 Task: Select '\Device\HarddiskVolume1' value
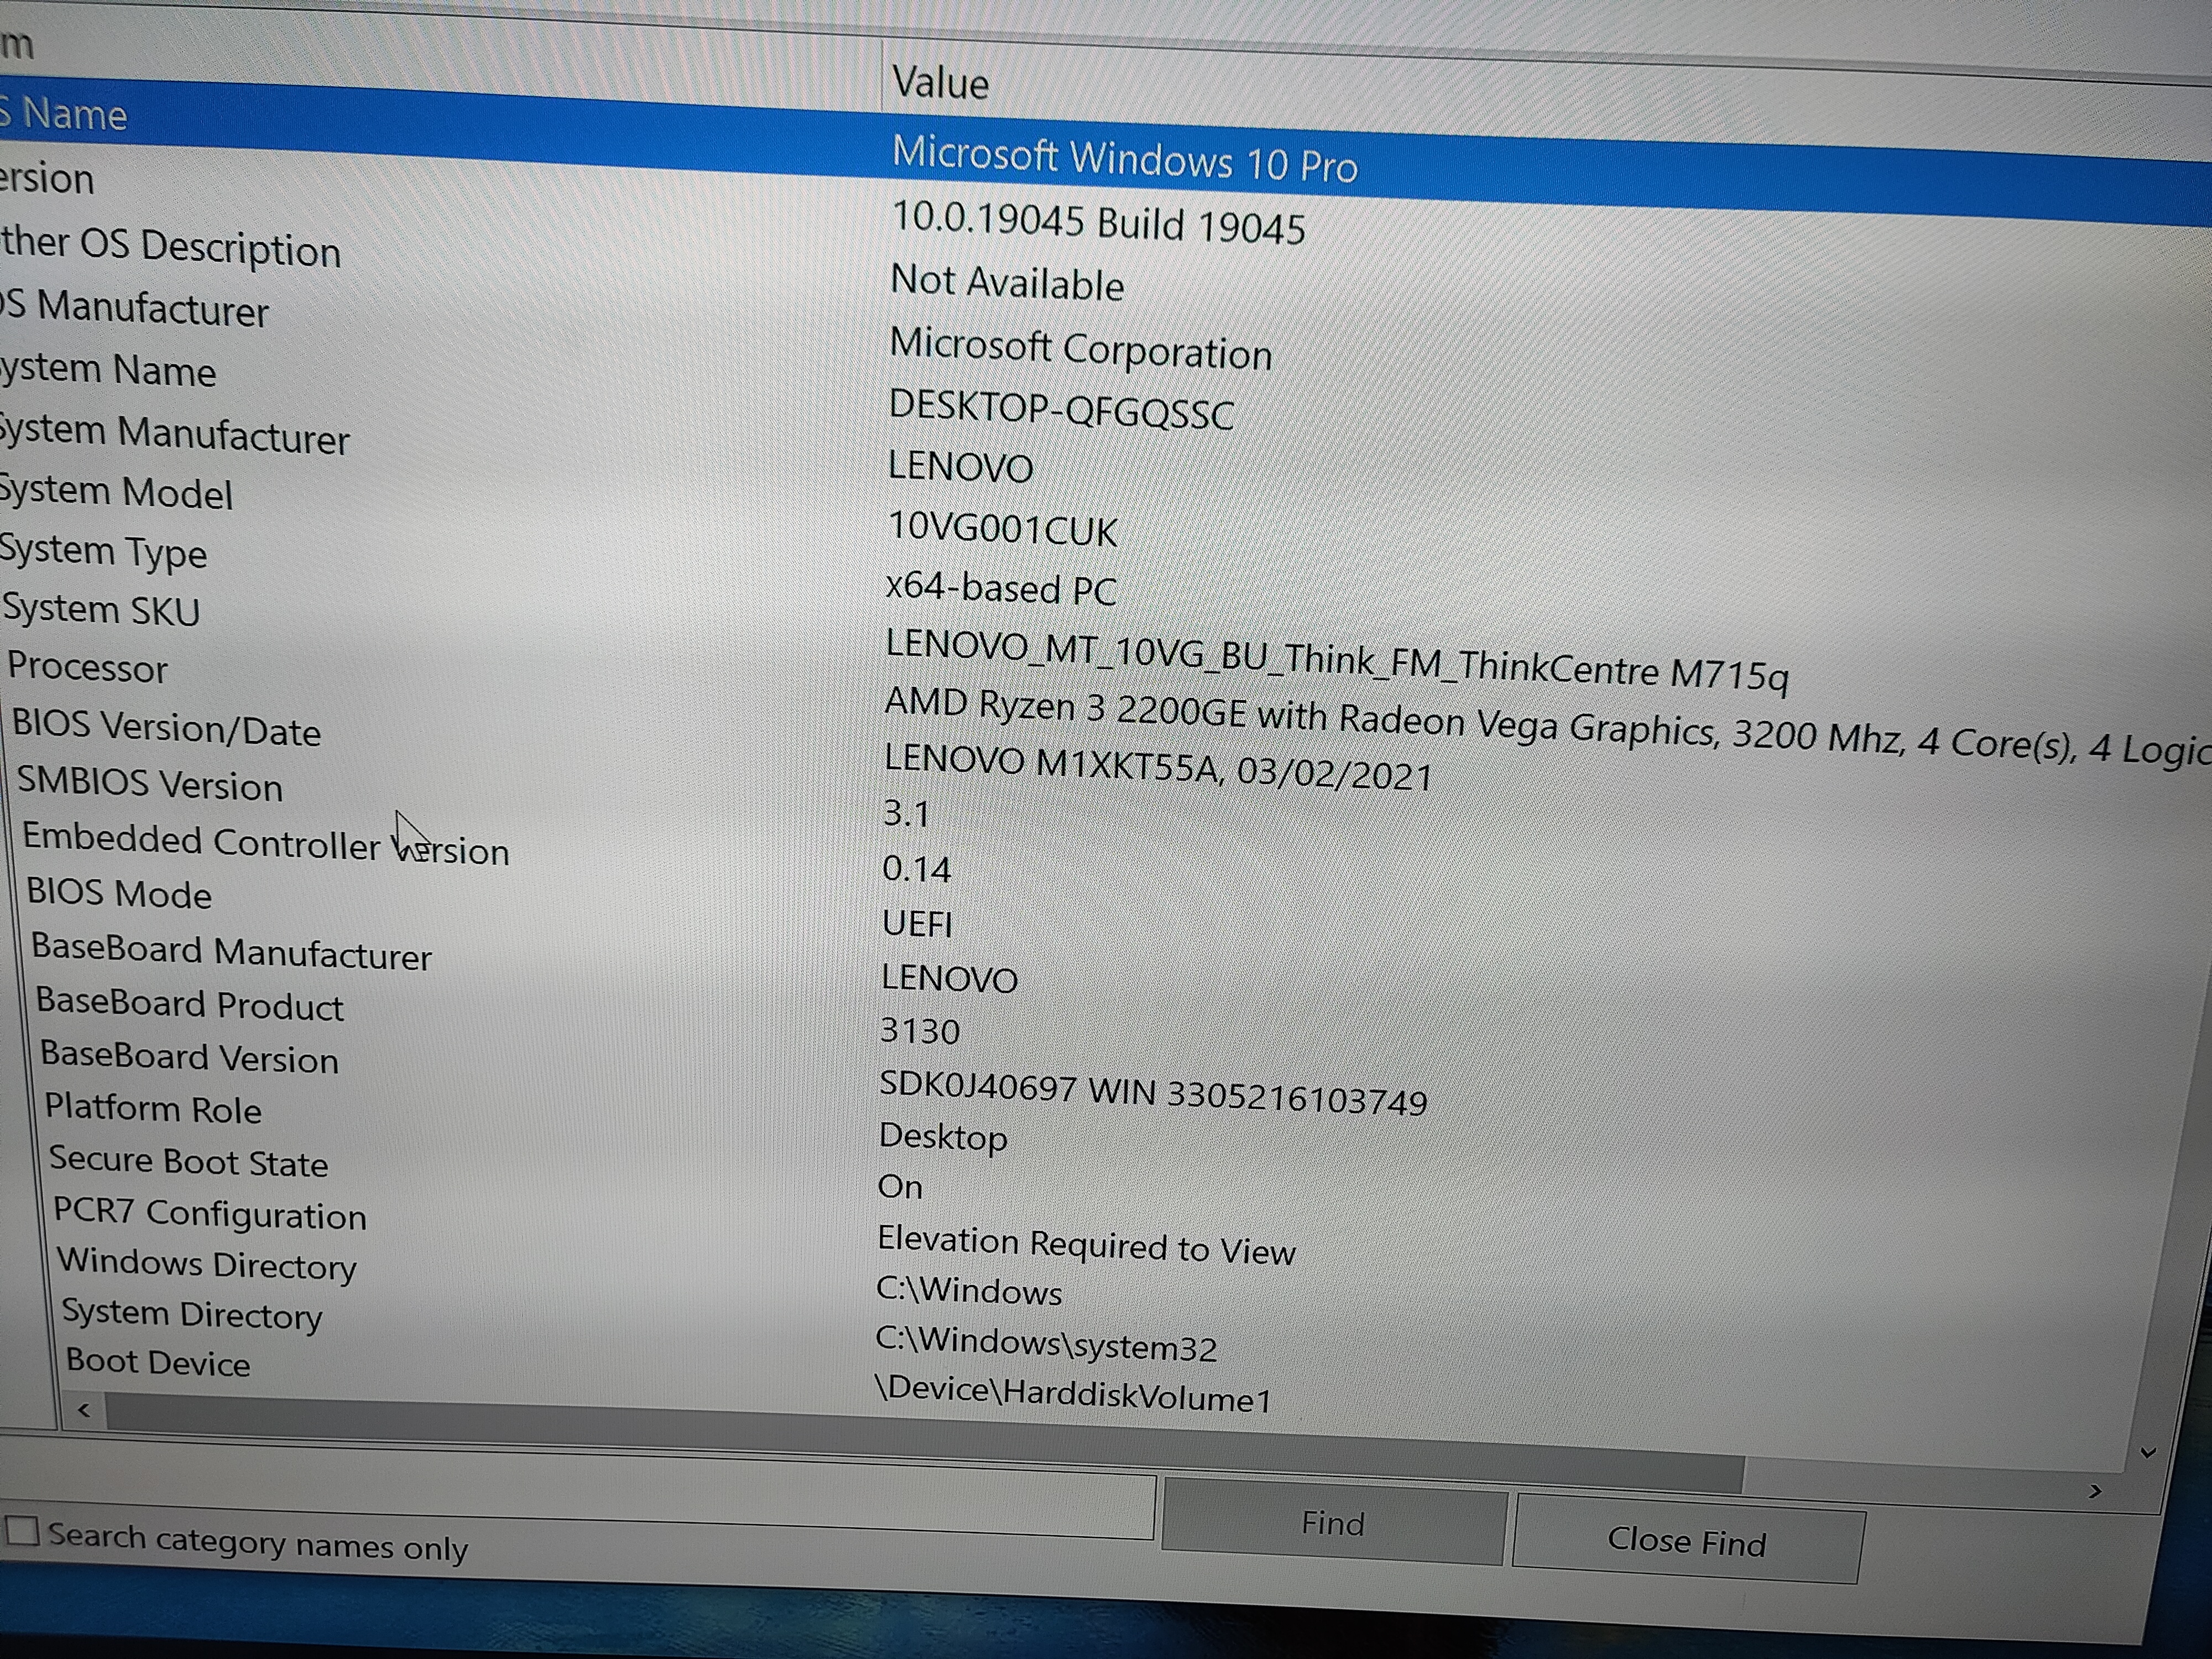(x=1073, y=1394)
